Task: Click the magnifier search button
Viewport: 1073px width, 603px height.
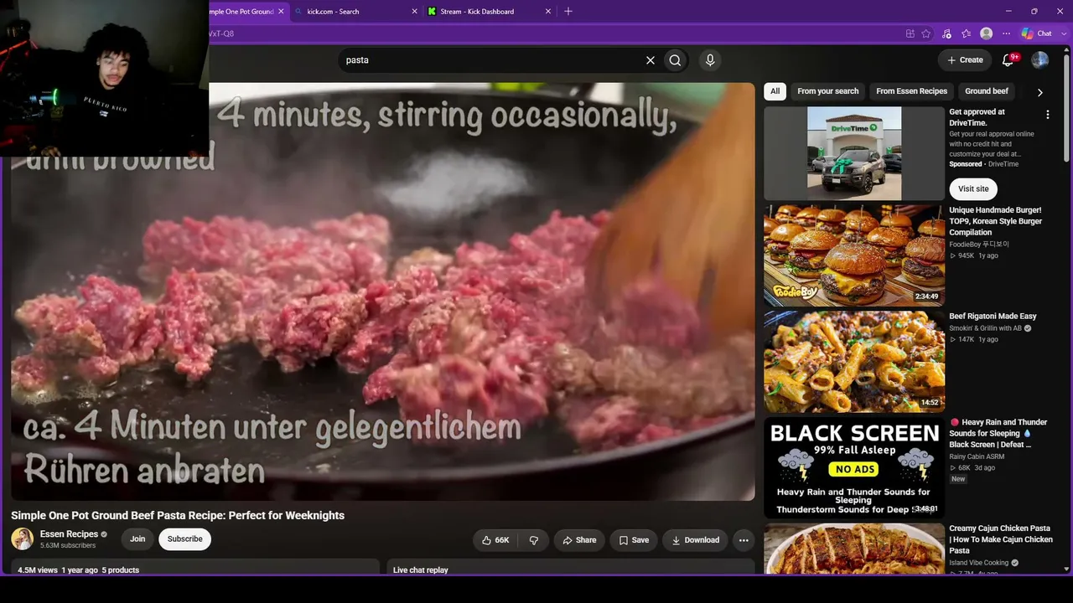Action: coord(675,60)
